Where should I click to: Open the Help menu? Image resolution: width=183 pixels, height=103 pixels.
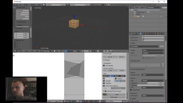[39, 5]
